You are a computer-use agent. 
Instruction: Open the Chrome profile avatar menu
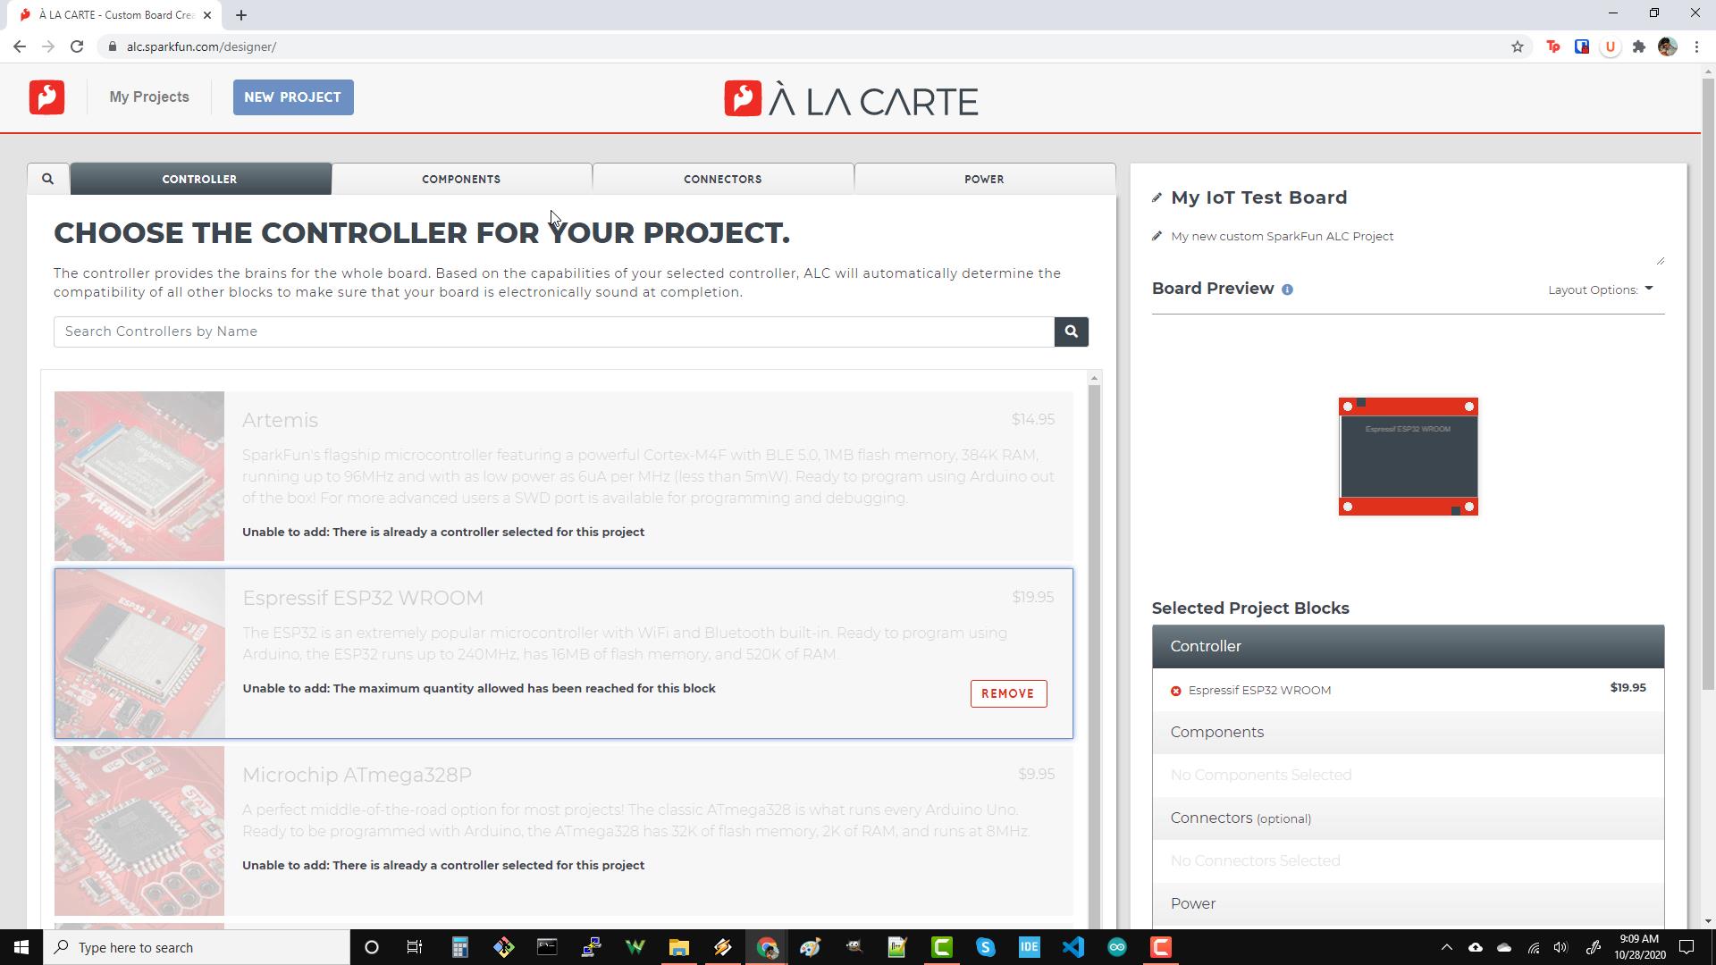tap(1668, 46)
